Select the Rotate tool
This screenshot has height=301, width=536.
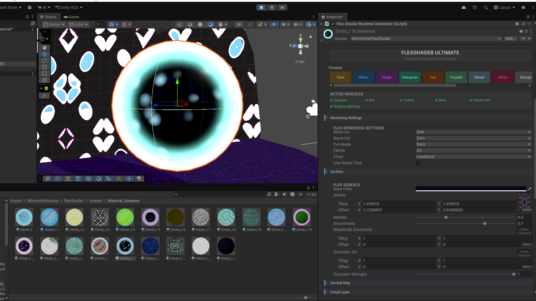click(44, 61)
